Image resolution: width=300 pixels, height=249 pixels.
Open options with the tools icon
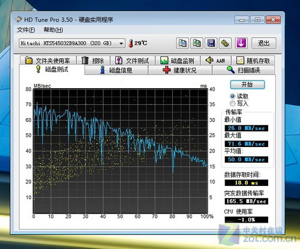point(225,43)
